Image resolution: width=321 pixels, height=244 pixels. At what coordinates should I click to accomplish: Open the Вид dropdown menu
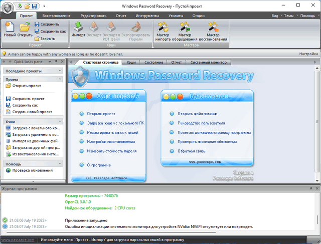click(x=275, y=16)
